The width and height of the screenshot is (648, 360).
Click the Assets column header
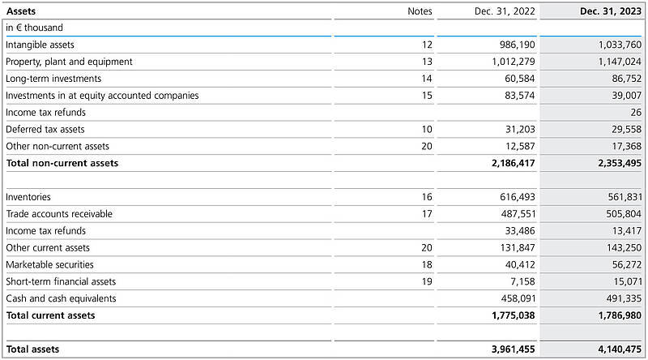[x=20, y=11]
